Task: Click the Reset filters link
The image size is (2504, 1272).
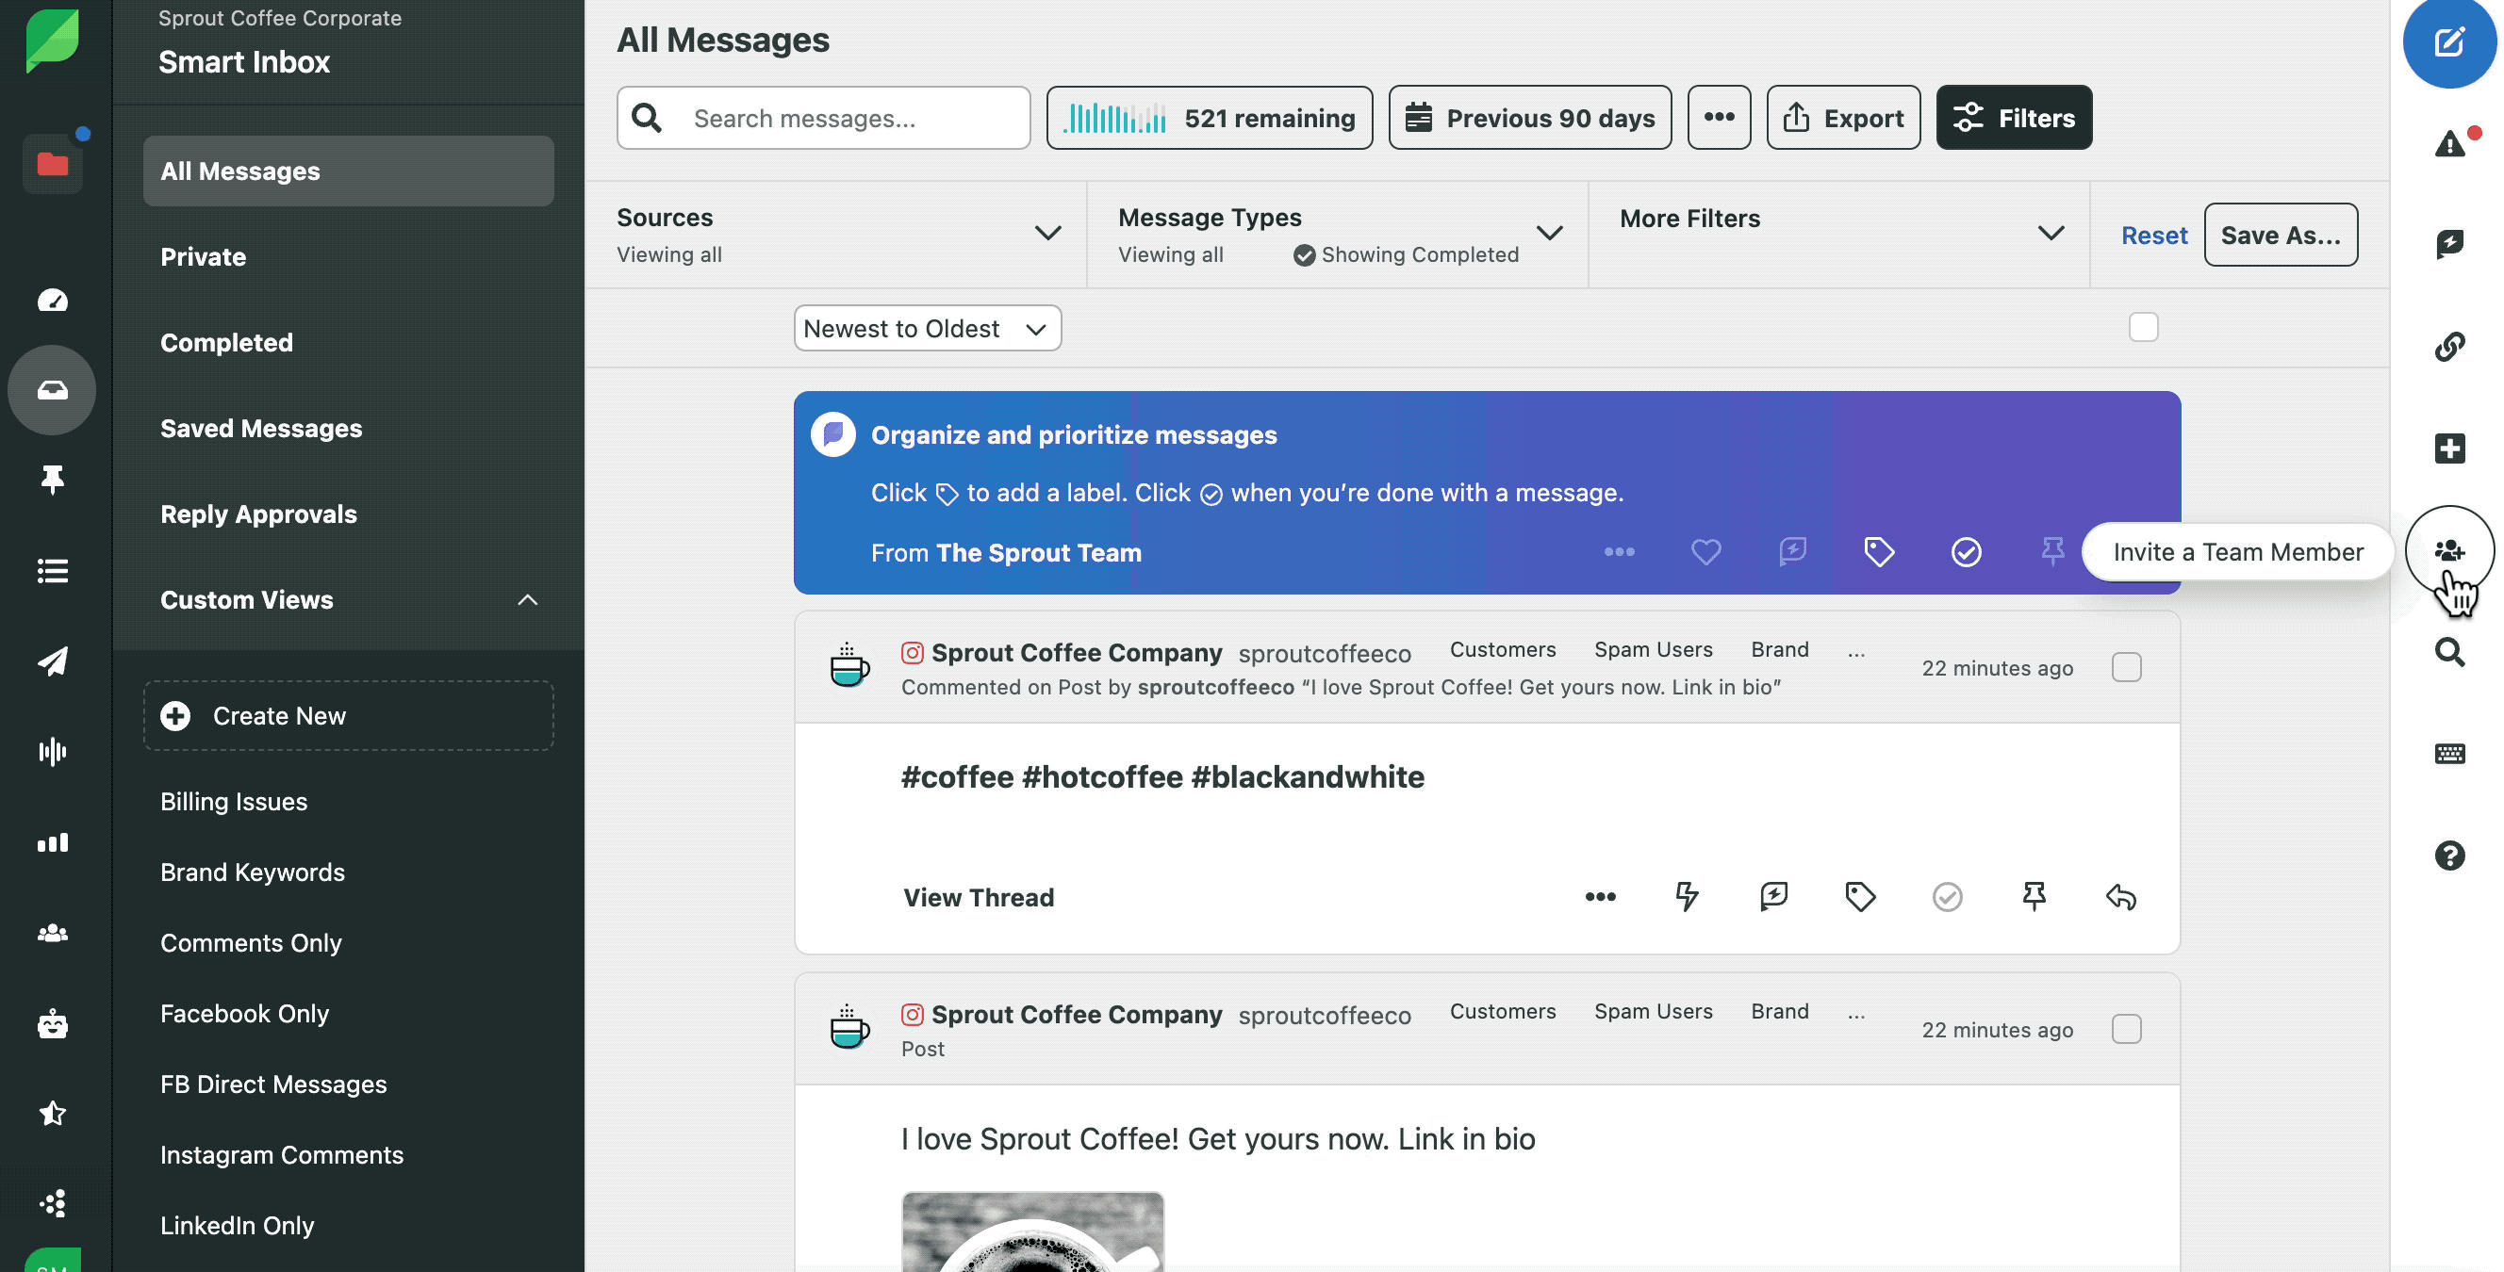Action: click(x=2154, y=236)
